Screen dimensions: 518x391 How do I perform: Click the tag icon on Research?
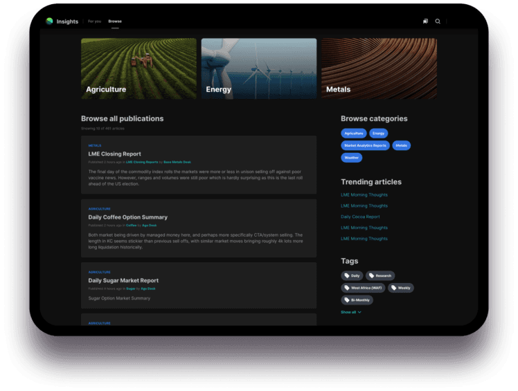pos(371,275)
